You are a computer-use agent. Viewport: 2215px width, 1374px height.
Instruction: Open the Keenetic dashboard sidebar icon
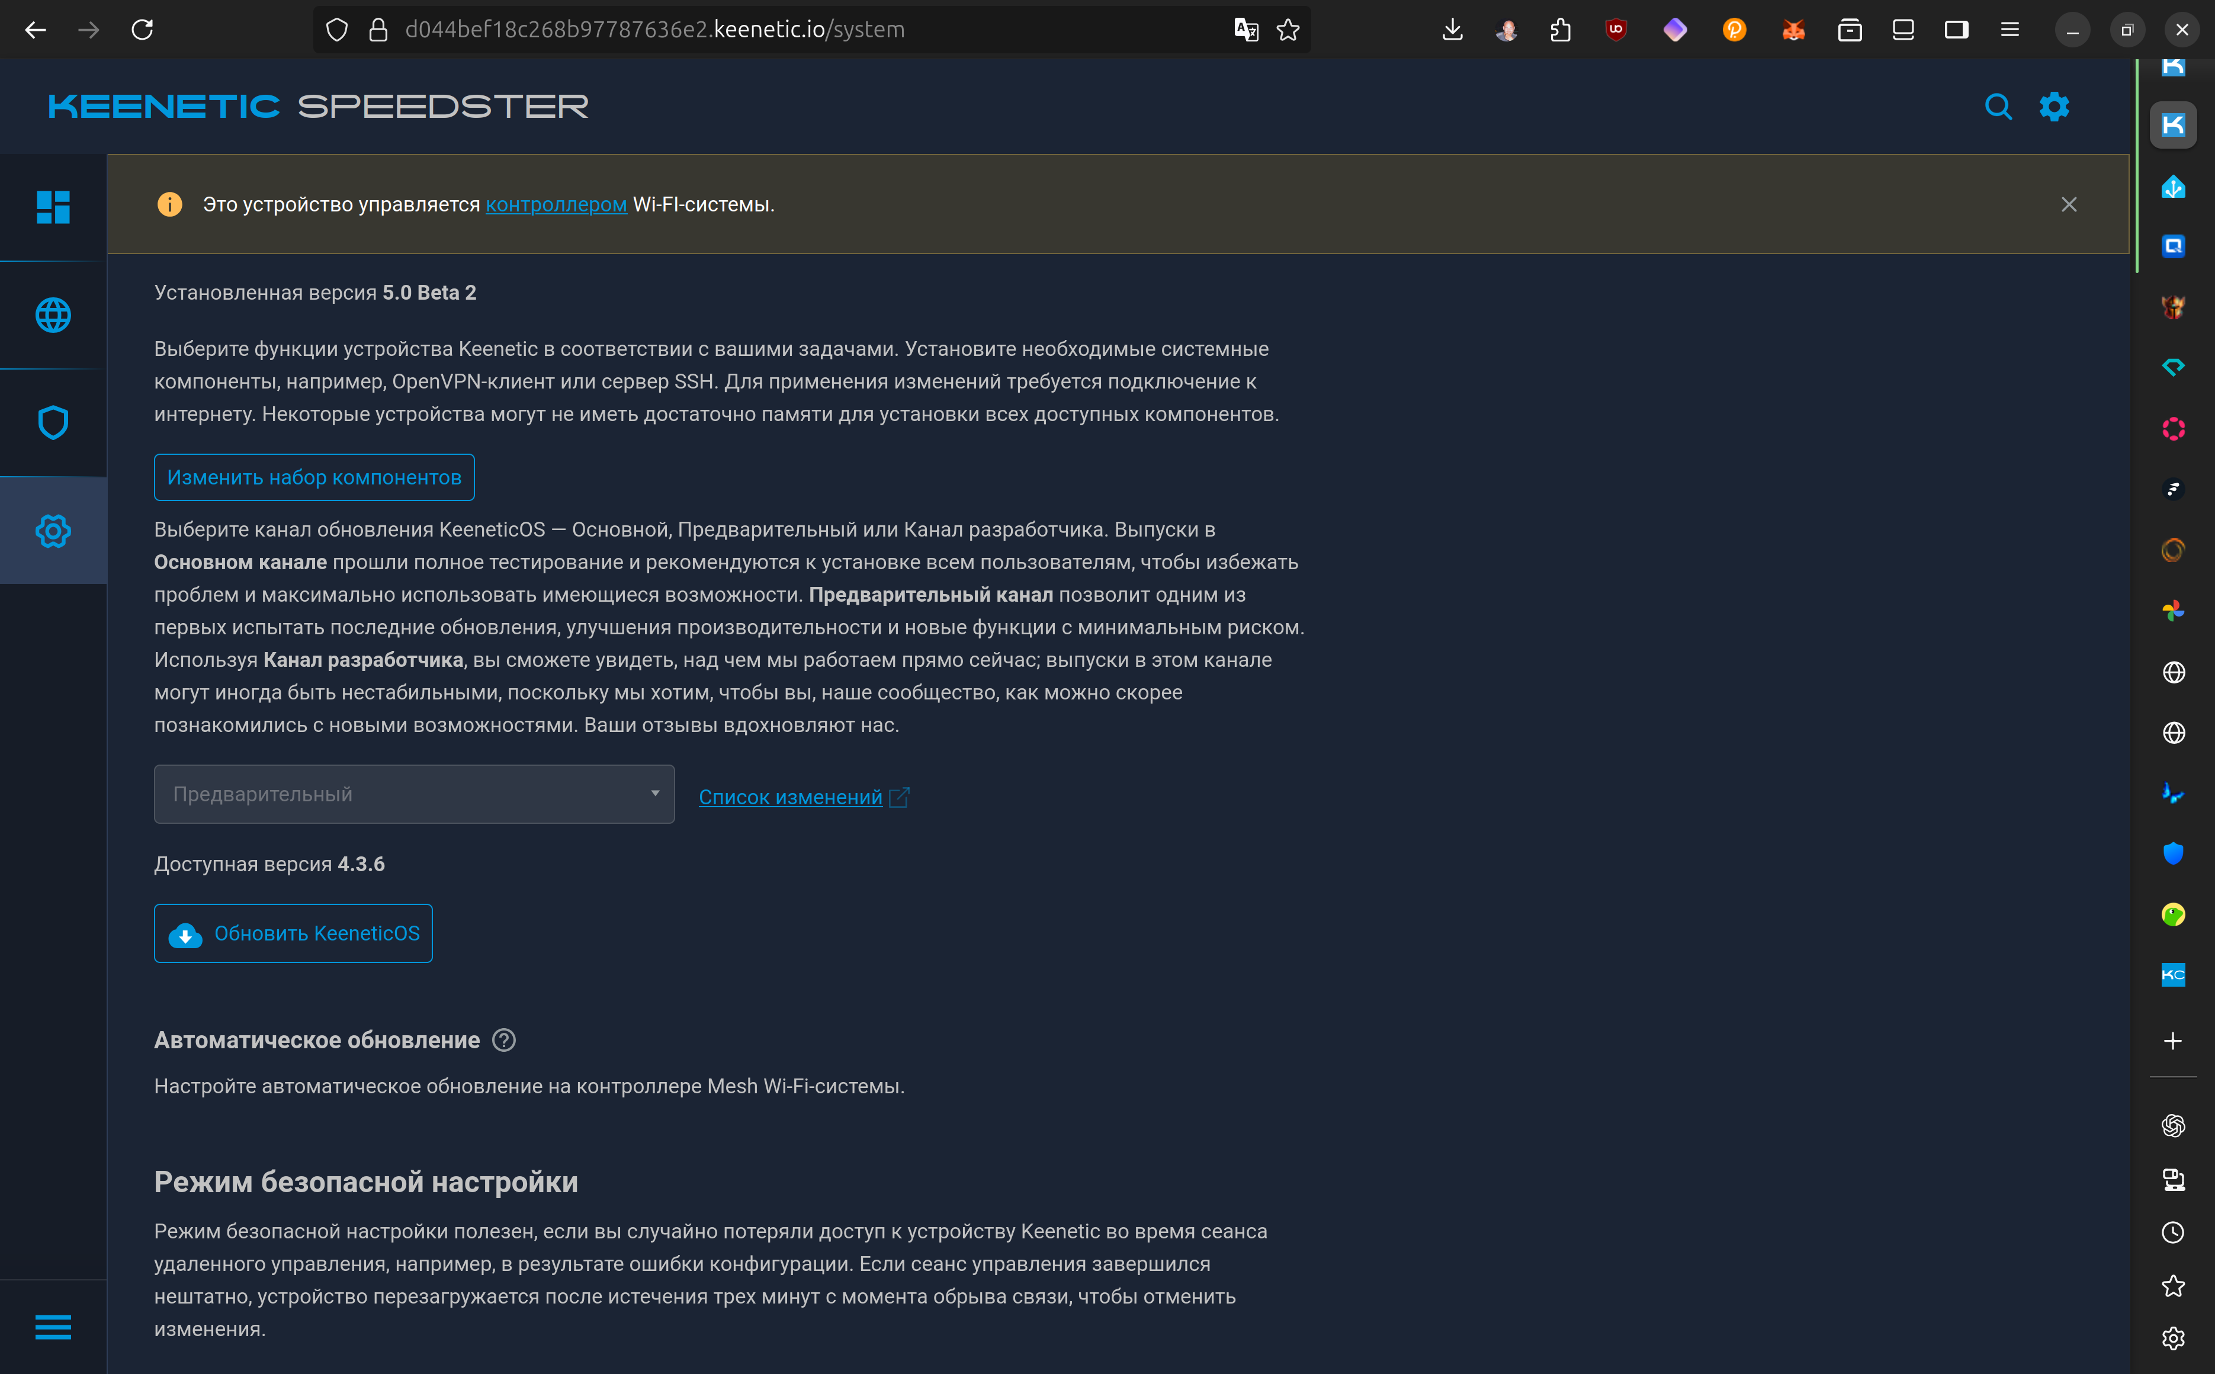click(x=53, y=207)
